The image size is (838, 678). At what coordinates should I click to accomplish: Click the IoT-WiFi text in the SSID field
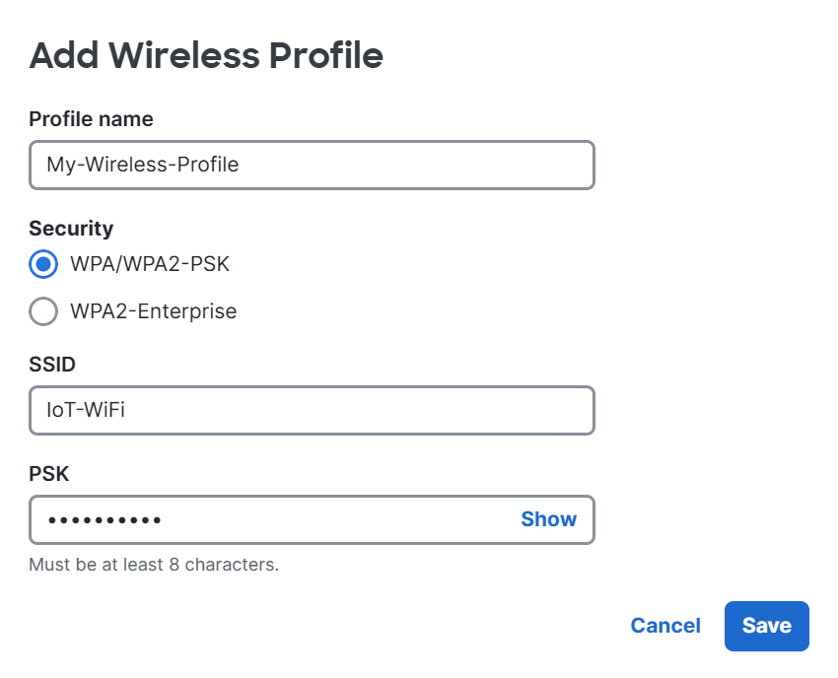point(86,410)
